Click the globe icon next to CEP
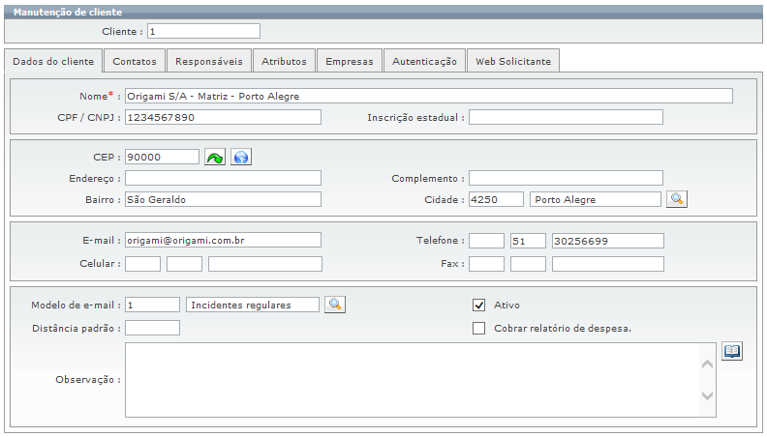 [240, 158]
